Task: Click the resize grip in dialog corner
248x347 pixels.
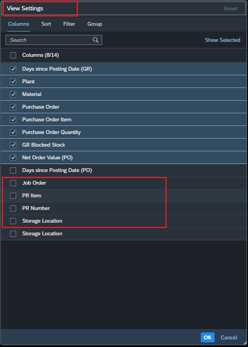Action: coord(245,343)
